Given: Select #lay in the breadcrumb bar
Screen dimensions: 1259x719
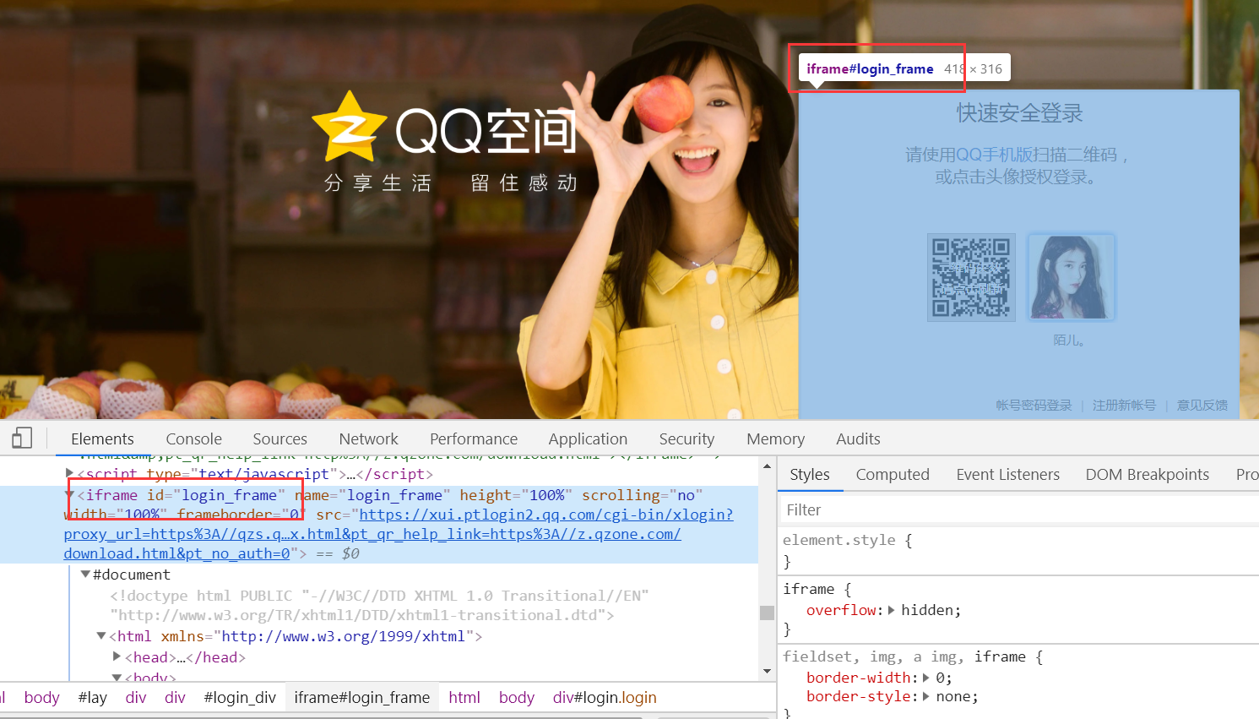Looking at the screenshot, I should pos(93,698).
